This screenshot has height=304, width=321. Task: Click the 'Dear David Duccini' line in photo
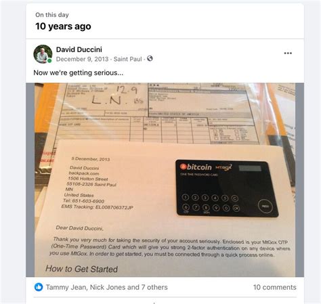tap(79, 228)
